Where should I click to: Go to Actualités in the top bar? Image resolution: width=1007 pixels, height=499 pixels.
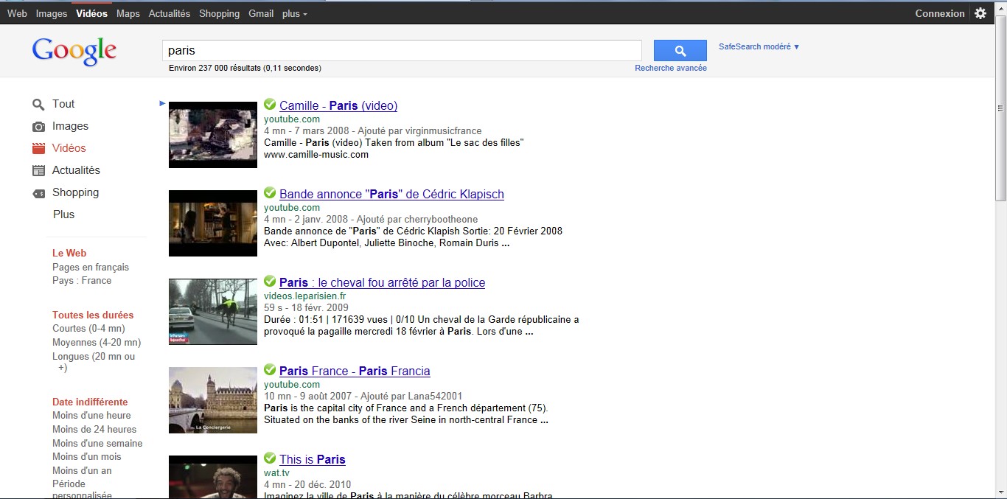pyautogui.click(x=170, y=13)
